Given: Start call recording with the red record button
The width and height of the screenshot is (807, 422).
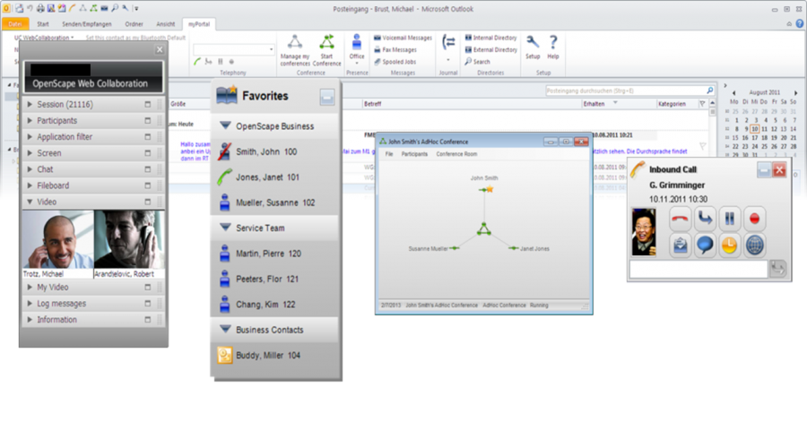Looking at the screenshot, I should pyautogui.click(x=755, y=219).
